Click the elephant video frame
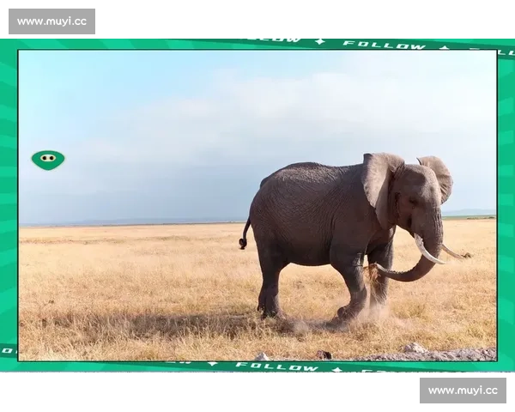This screenshot has width=515, height=412. (x=257, y=205)
